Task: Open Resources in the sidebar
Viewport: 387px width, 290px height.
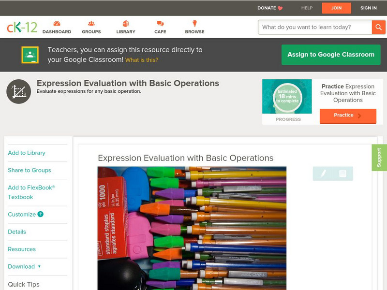Action: [x=22, y=249]
